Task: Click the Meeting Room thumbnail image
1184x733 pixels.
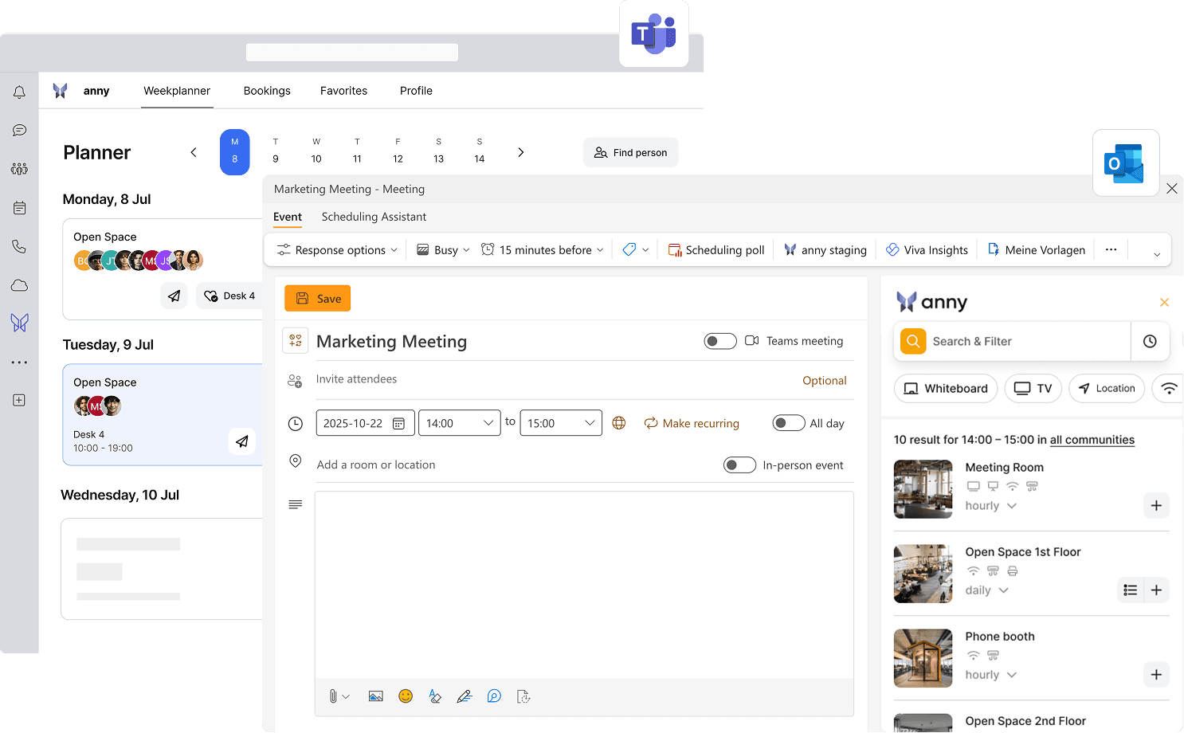Action: point(923,488)
